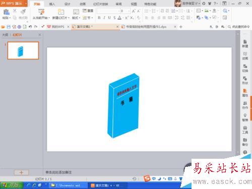Click the Redo arrow
The width and height of the screenshot is (252, 189).
click(36, 27)
